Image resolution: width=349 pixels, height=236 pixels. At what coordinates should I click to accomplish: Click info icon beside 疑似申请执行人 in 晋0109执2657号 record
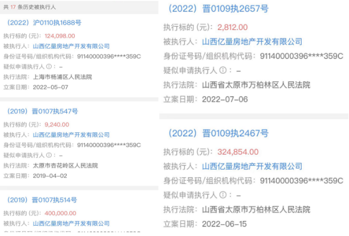[x=223, y=71]
